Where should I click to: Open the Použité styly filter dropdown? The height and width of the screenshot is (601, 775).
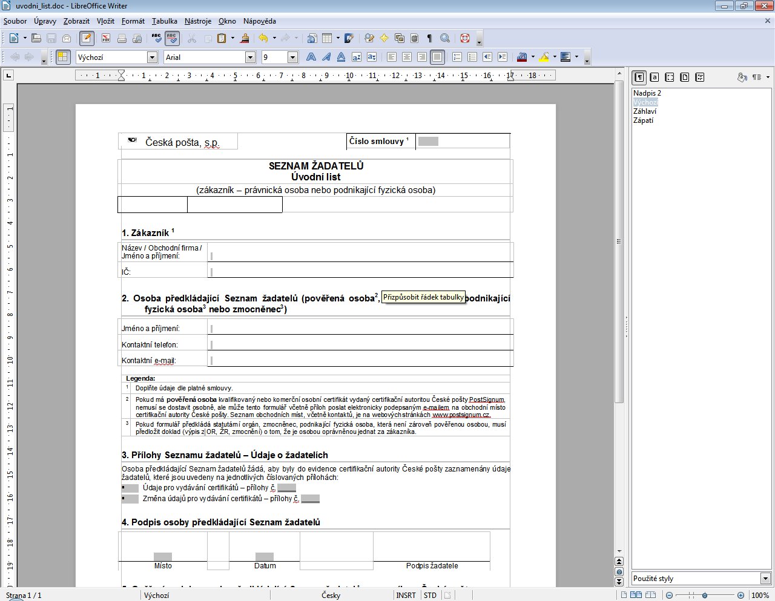[x=765, y=579]
